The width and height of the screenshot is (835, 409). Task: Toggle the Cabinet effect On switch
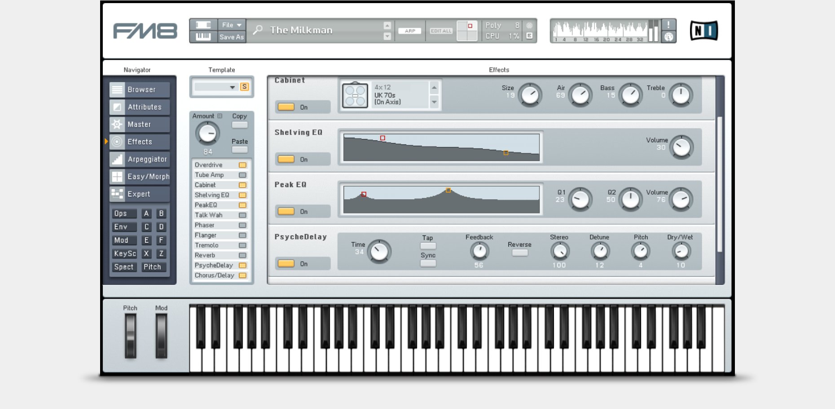286,107
